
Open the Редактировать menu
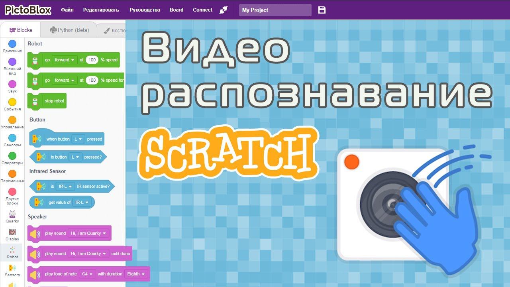click(101, 10)
